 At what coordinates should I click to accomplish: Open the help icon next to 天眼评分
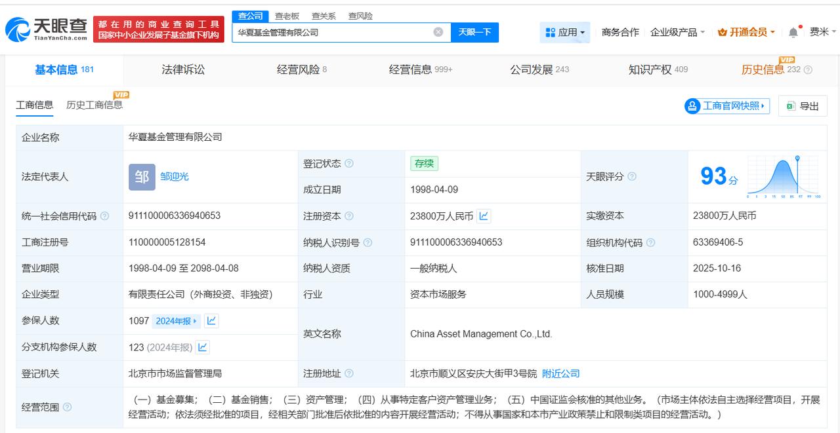click(632, 176)
